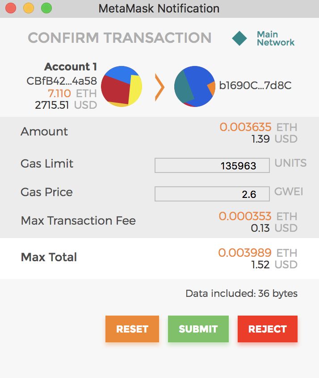Focus the Gas Price input field
319x378 pixels.
(x=212, y=194)
